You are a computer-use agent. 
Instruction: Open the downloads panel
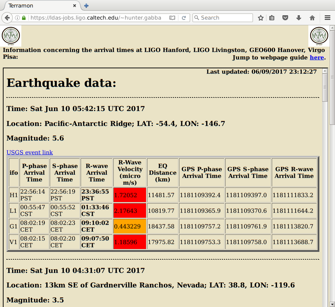(x=299, y=18)
